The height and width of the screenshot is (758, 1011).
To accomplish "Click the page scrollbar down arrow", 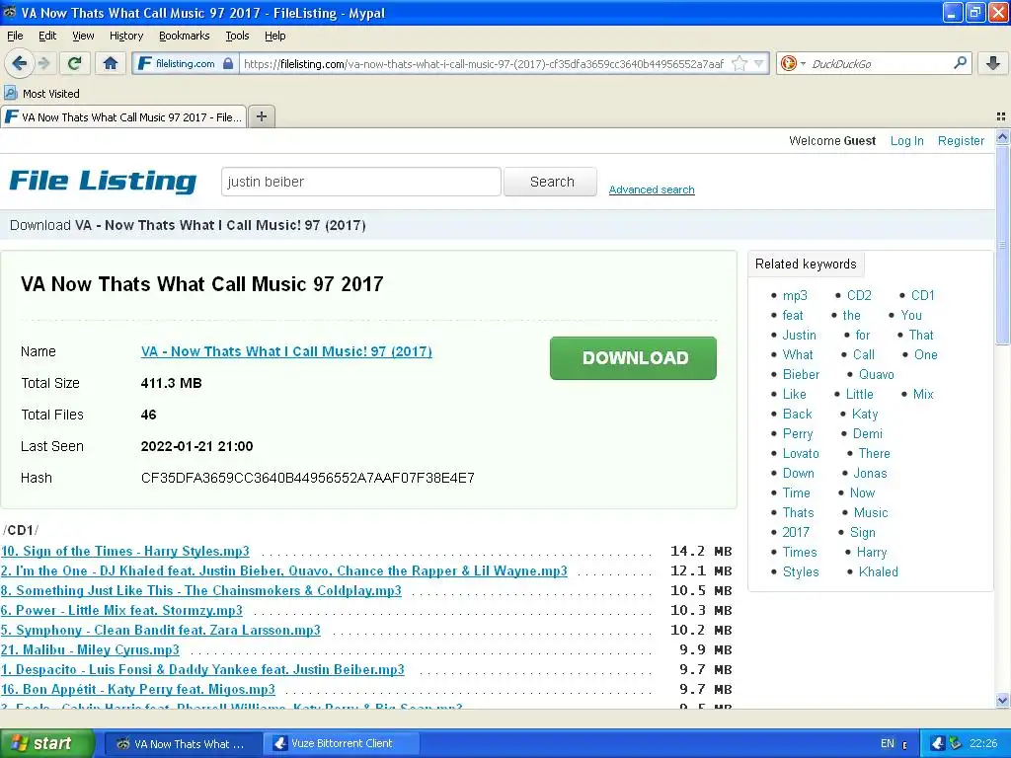I will point(1002,701).
